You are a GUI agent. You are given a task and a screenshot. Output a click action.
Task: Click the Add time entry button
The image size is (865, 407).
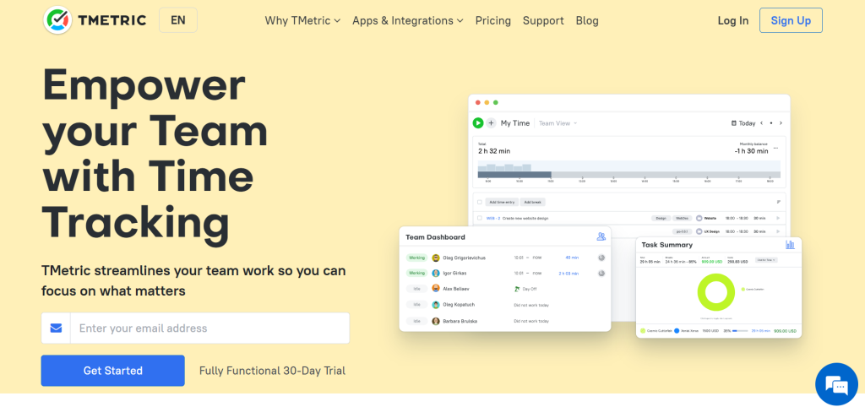(502, 202)
